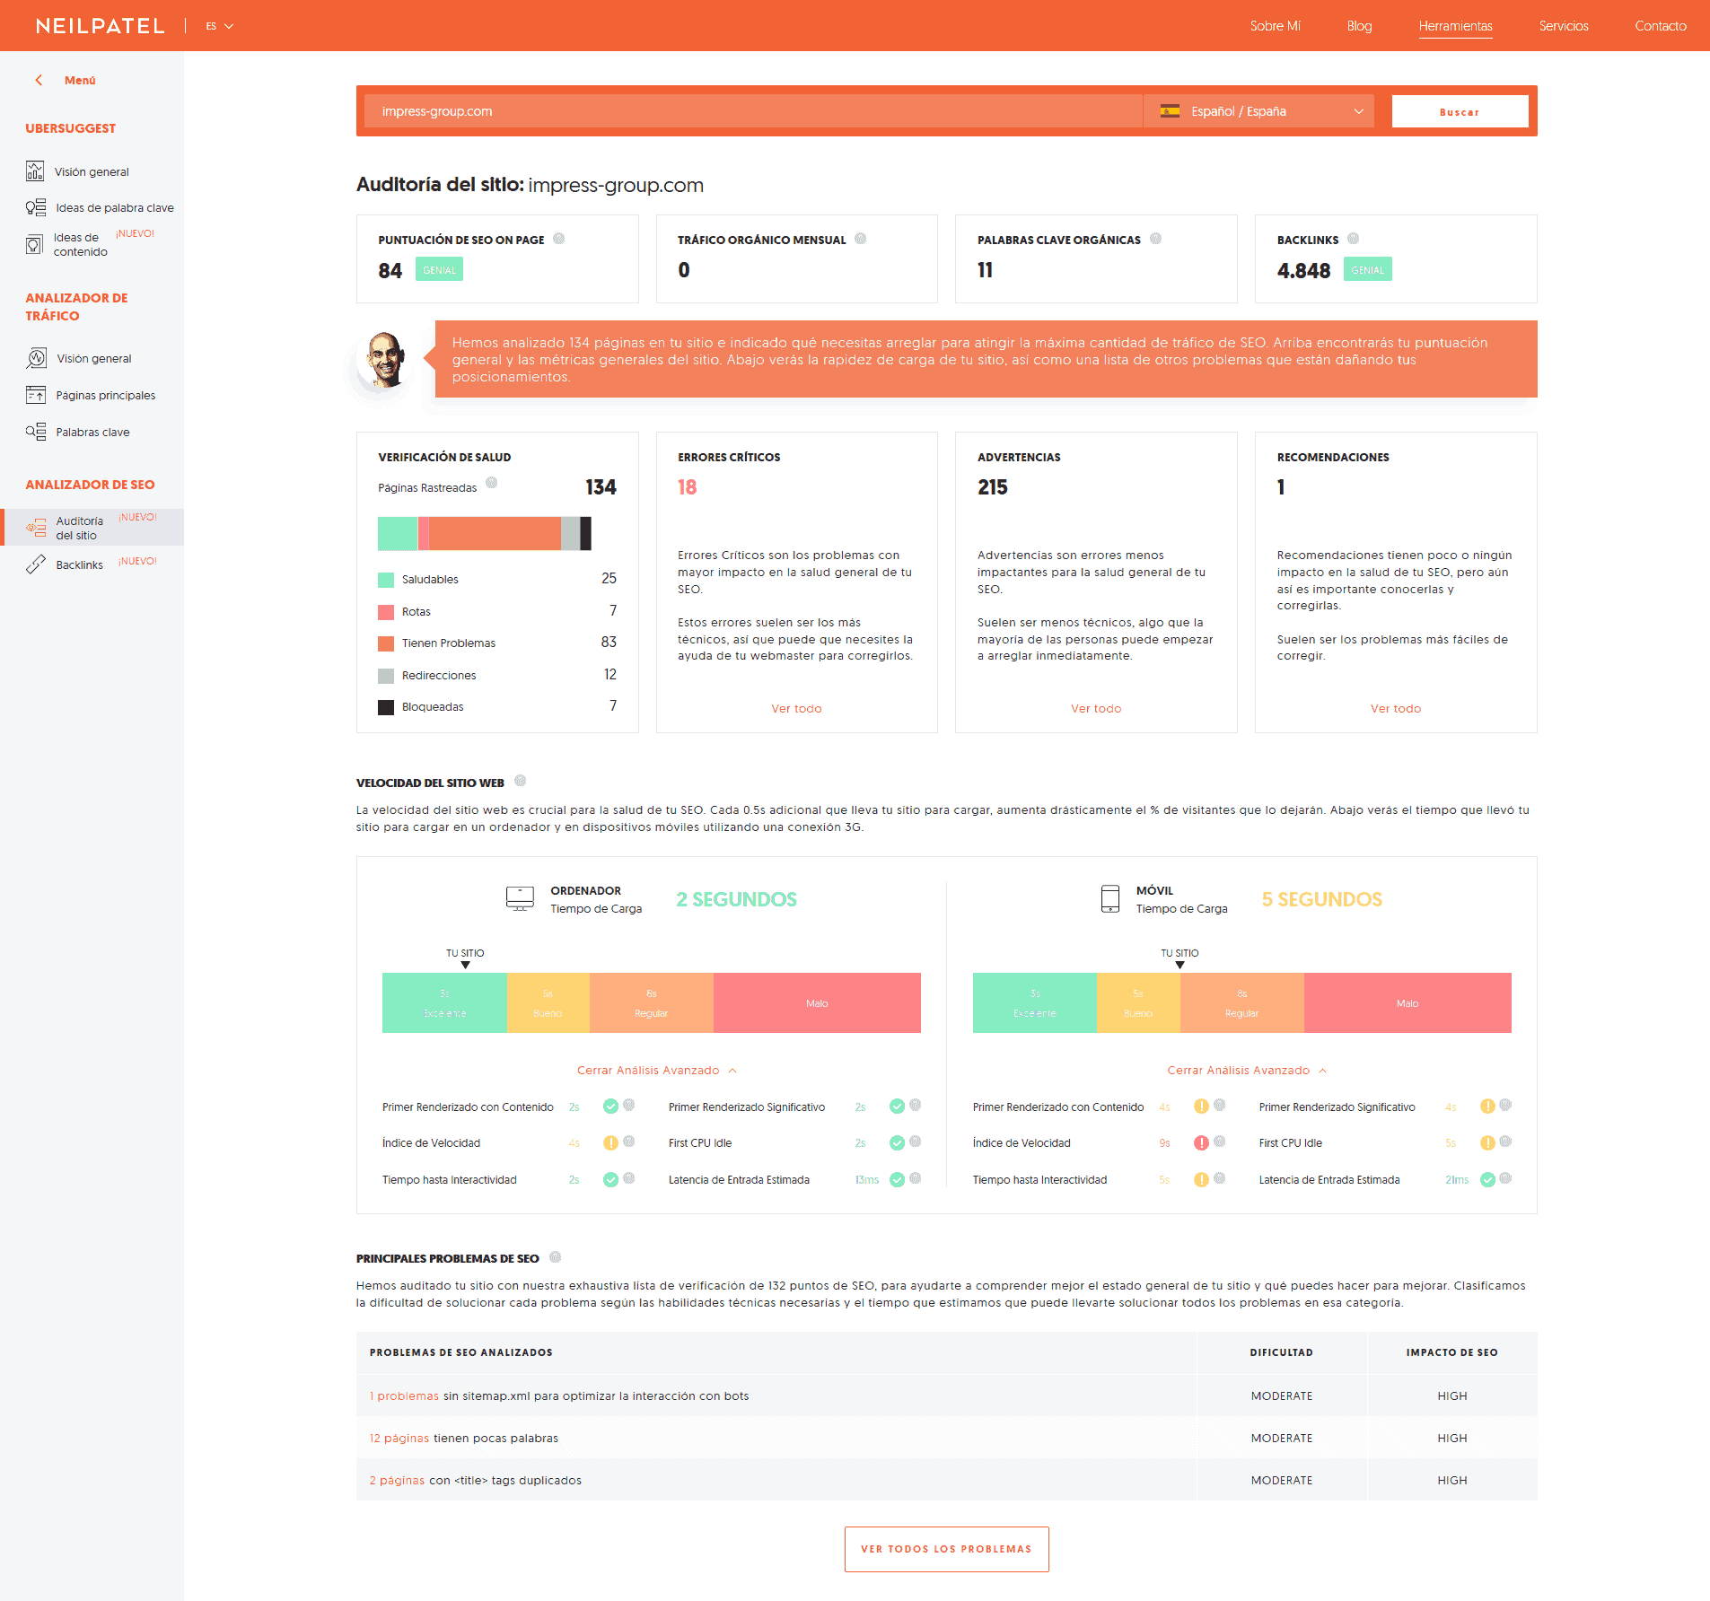Click the NEILPATEL logo
The width and height of the screenshot is (1710, 1601).
point(101,26)
